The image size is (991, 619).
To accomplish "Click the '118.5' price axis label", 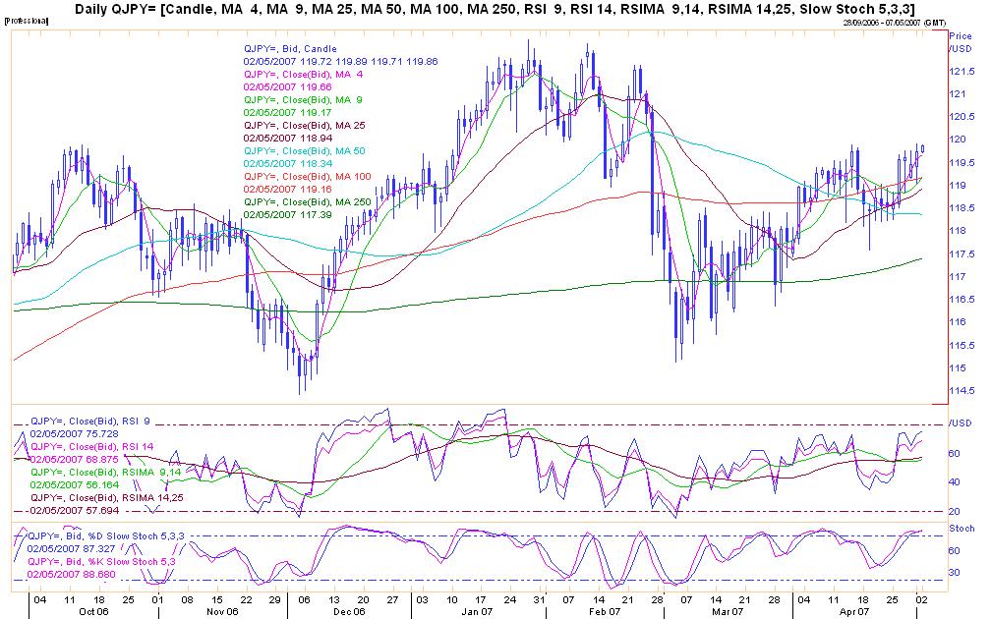I will pyautogui.click(x=962, y=208).
